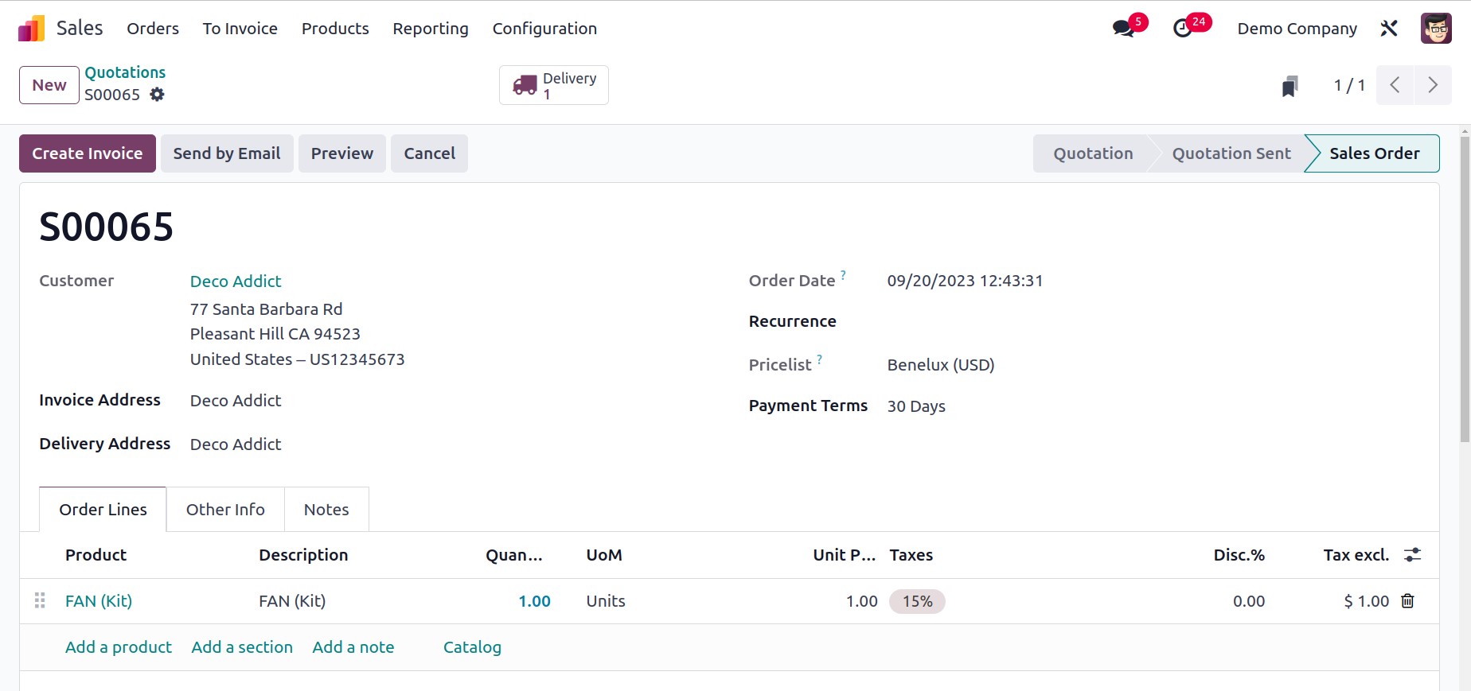The width and height of the screenshot is (1471, 691).
Task: Open the To Invoice menu
Action: 240,29
